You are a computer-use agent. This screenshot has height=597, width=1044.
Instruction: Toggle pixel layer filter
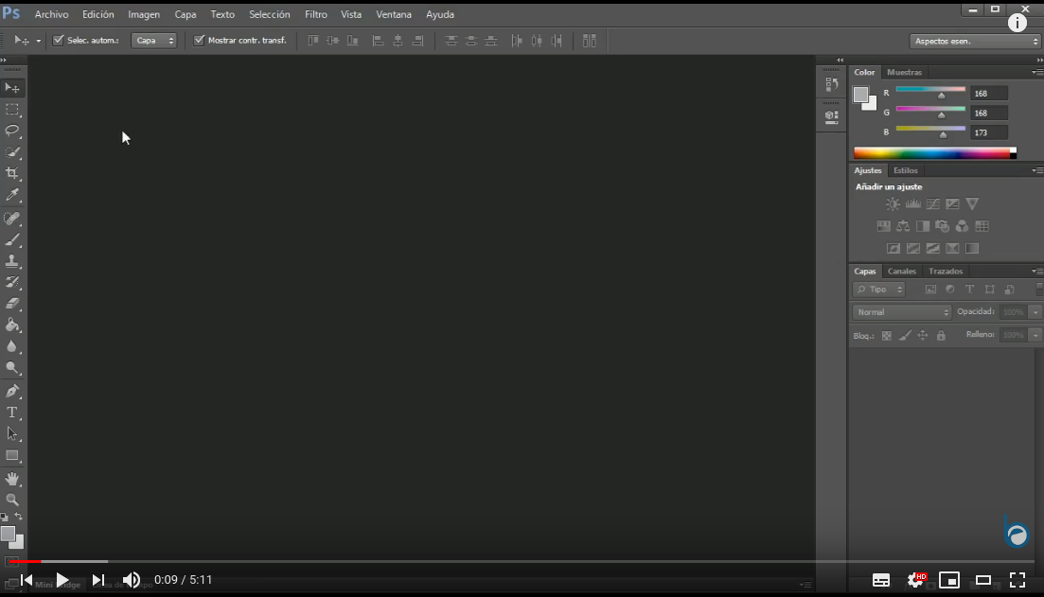tap(930, 290)
